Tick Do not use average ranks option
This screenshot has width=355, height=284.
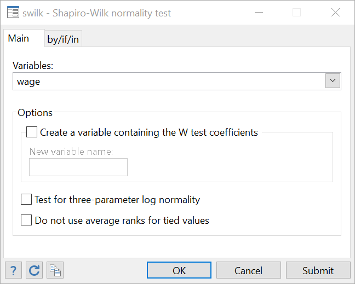point(26,220)
